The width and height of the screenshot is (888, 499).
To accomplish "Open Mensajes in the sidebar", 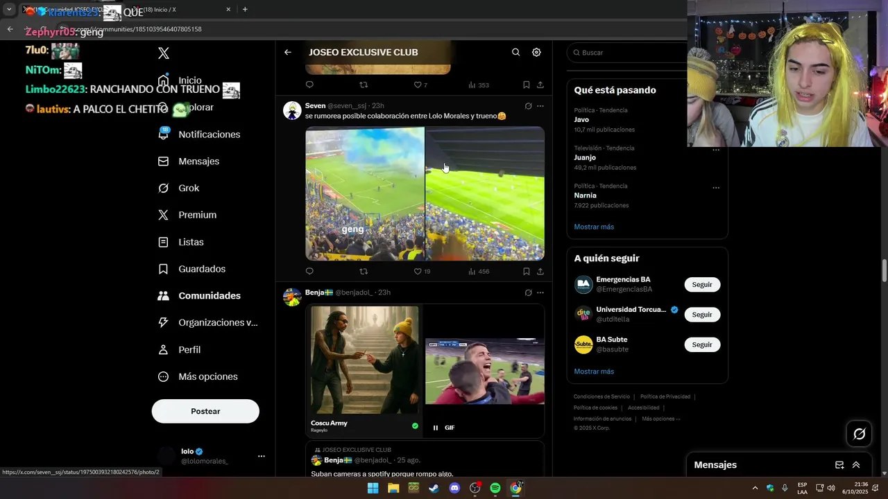I will [x=189, y=161].
